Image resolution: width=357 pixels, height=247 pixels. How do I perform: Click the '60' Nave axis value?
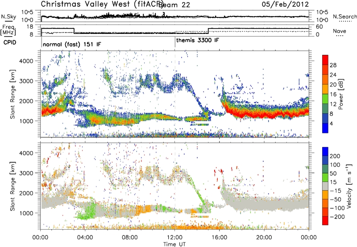320,27
